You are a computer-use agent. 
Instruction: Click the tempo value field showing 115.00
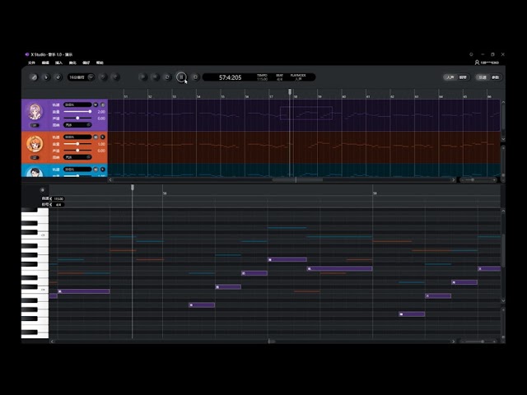tap(58, 199)
